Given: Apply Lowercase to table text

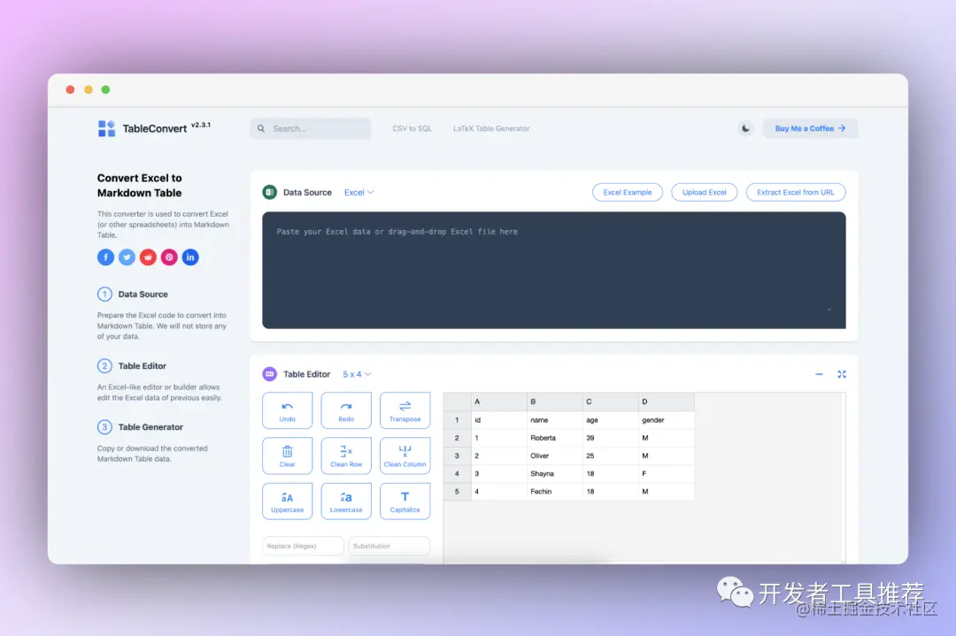Looking at the screenshot, I should [346, 502].
